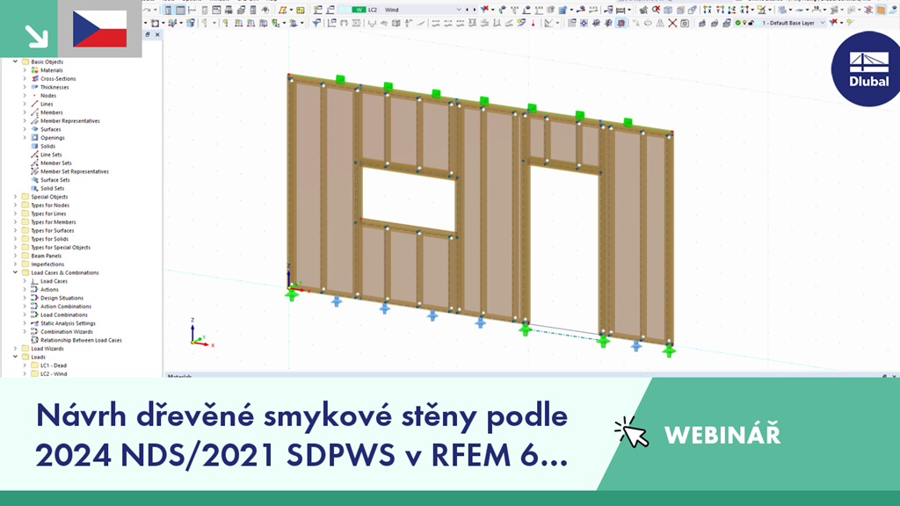Expand the Types for Members folder
The image size is (900, 506).
[16, 222]
